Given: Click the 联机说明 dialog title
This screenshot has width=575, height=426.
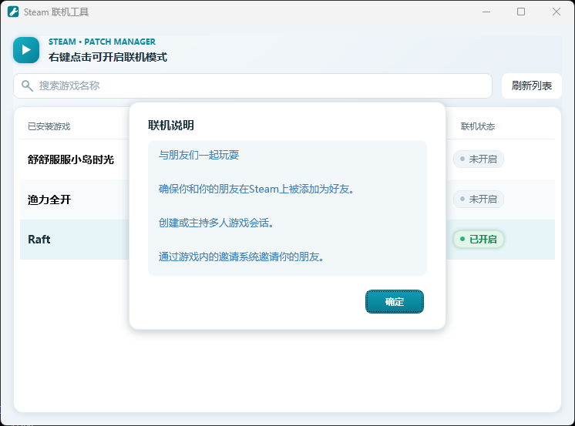Looking at the screenshot, I should pos(171,126).
